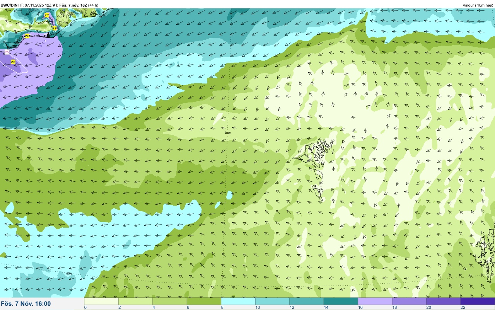Click the yellow 27 wind value label

tap(47, 15)
